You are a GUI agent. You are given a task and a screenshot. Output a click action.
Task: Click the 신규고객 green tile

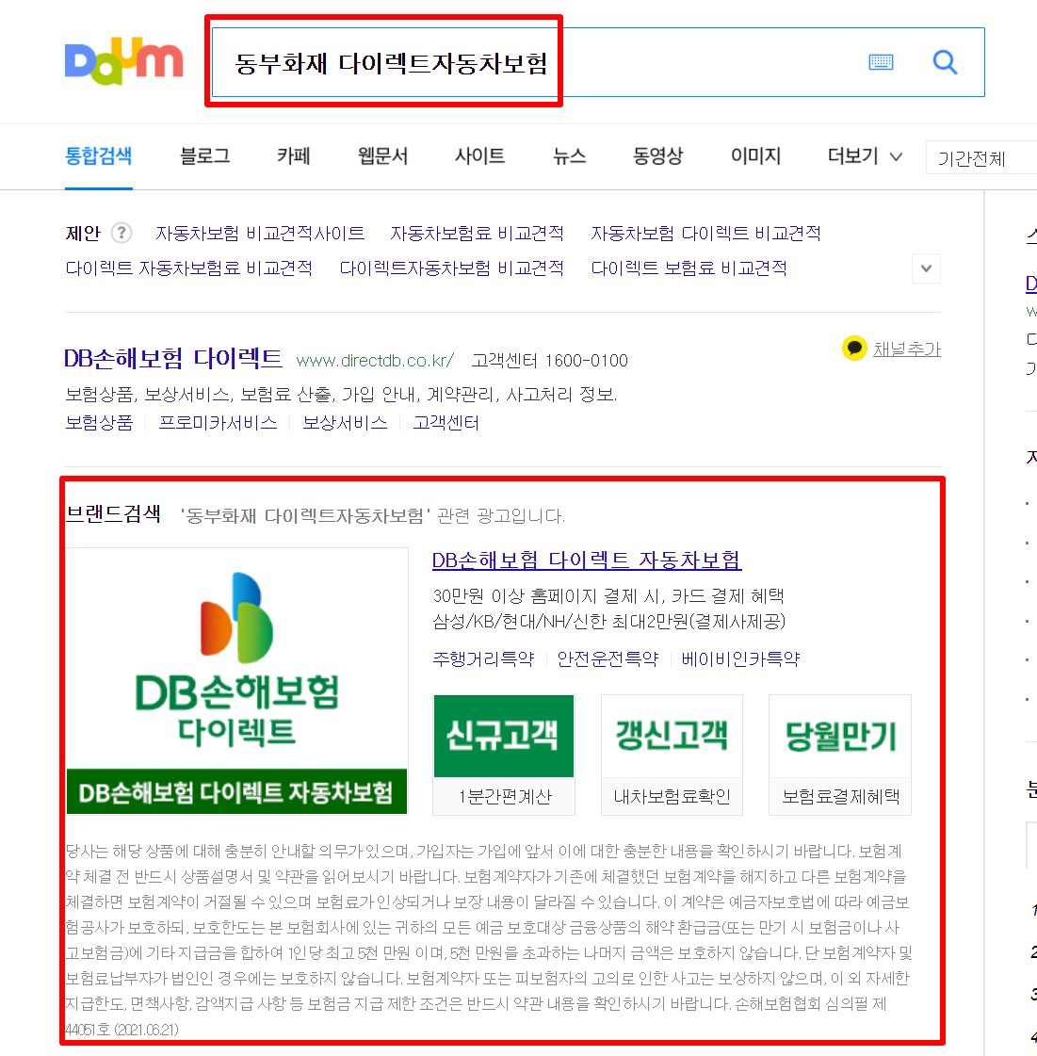pyautogui.click(x=504, y=736)
